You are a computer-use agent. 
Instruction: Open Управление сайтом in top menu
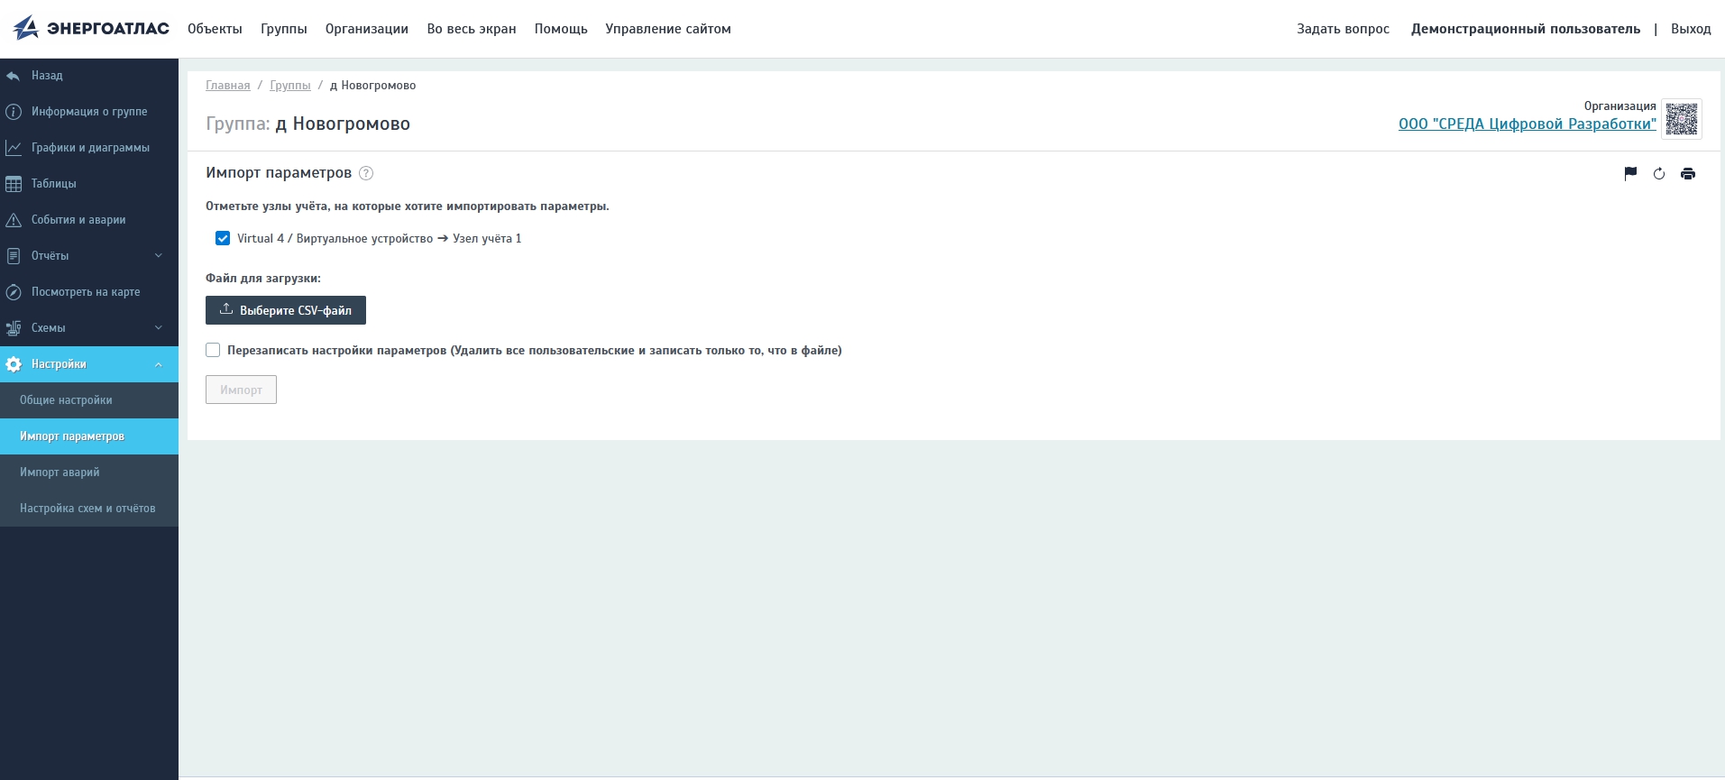668,29
